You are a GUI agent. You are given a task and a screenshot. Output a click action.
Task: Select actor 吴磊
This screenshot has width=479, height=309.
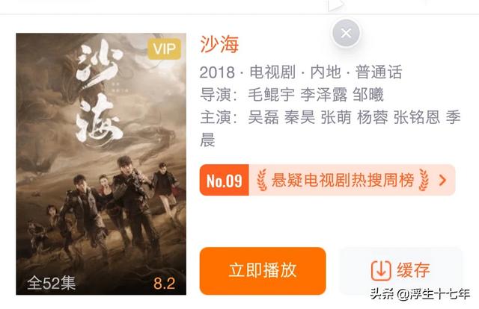point(263,117)
